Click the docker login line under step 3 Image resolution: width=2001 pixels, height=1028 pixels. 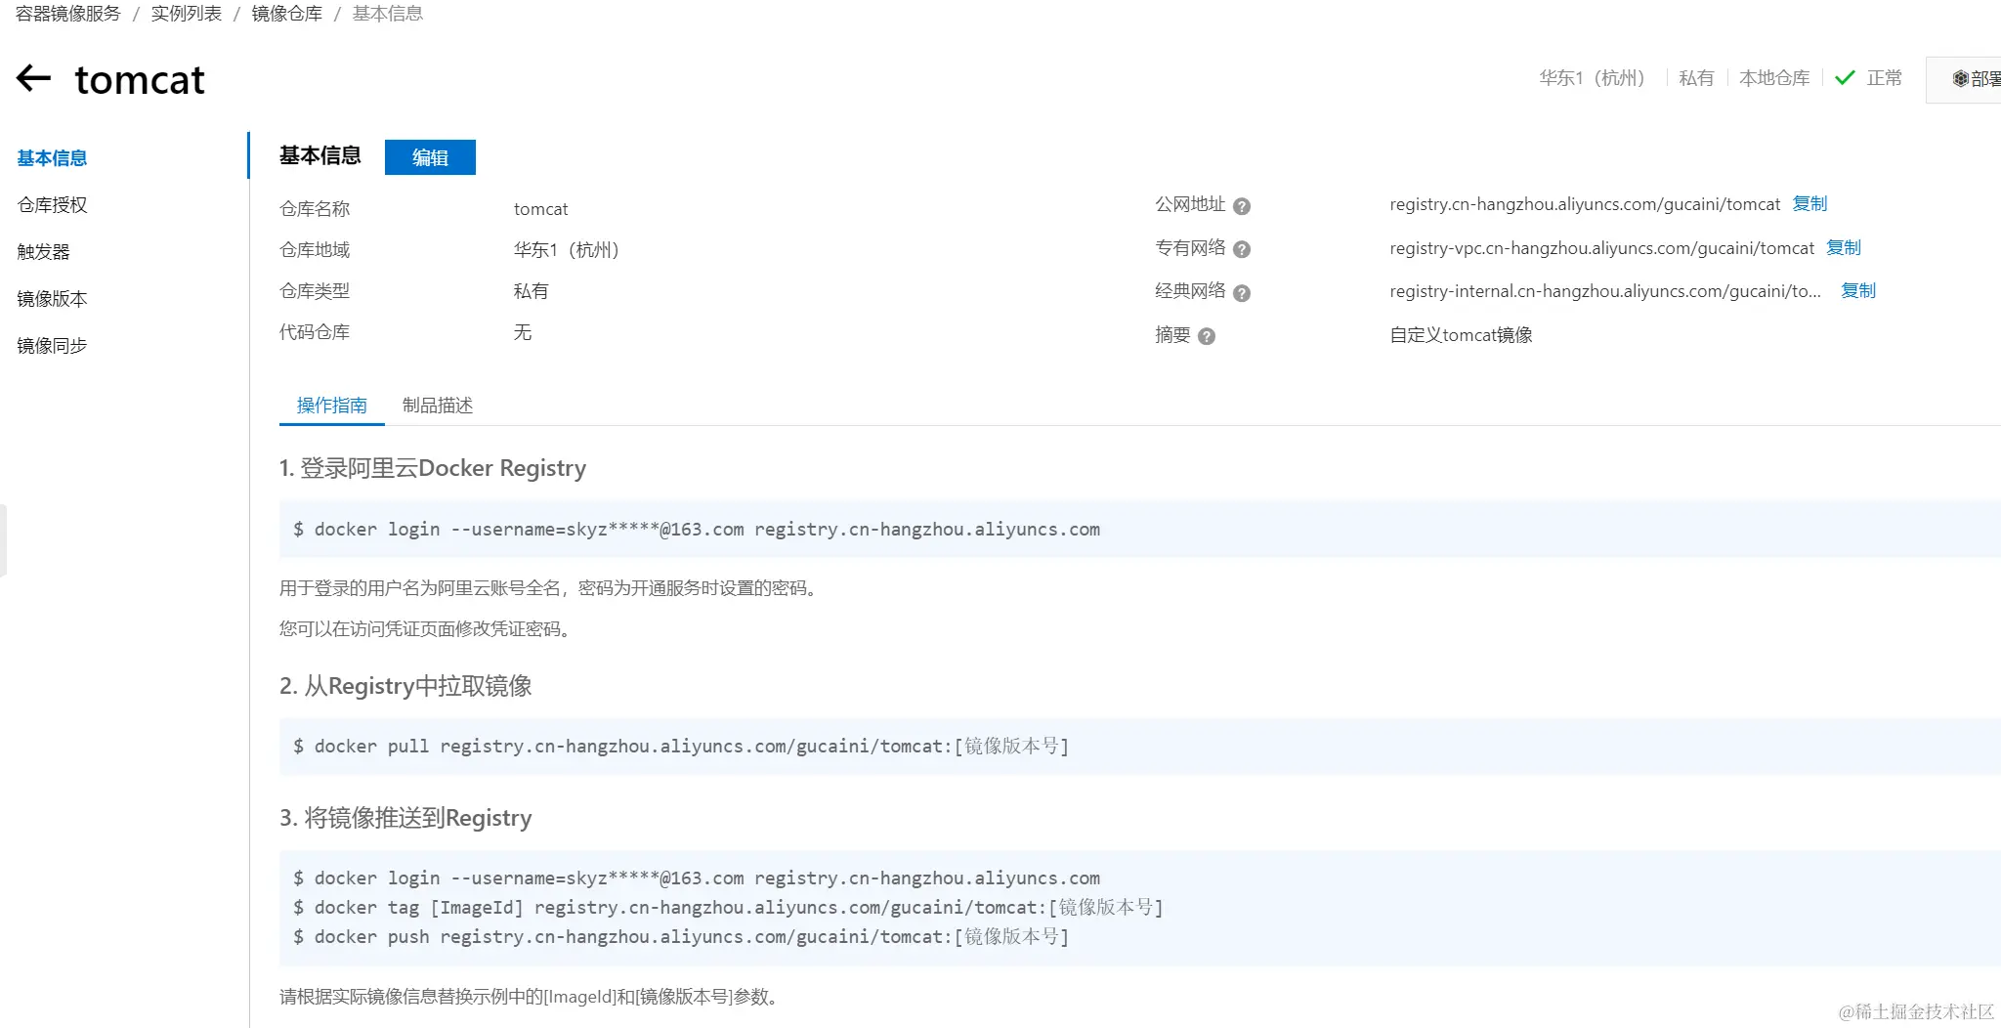pos(697,878)
